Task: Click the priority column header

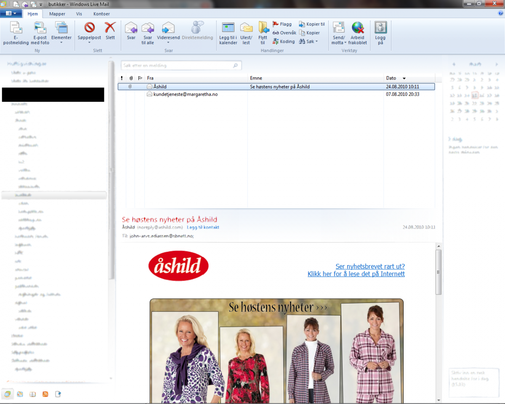Action: point(122,78)
